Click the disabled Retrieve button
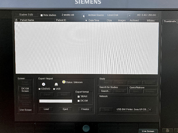This screenshot has height=133, width=178. 150,91
